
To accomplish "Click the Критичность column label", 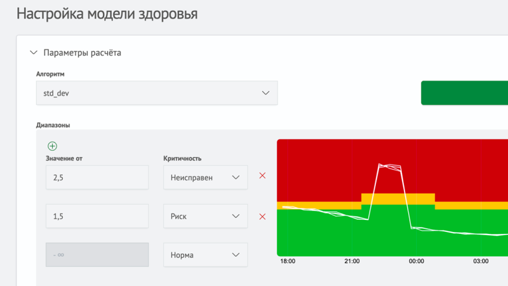I will coord(182,158).
